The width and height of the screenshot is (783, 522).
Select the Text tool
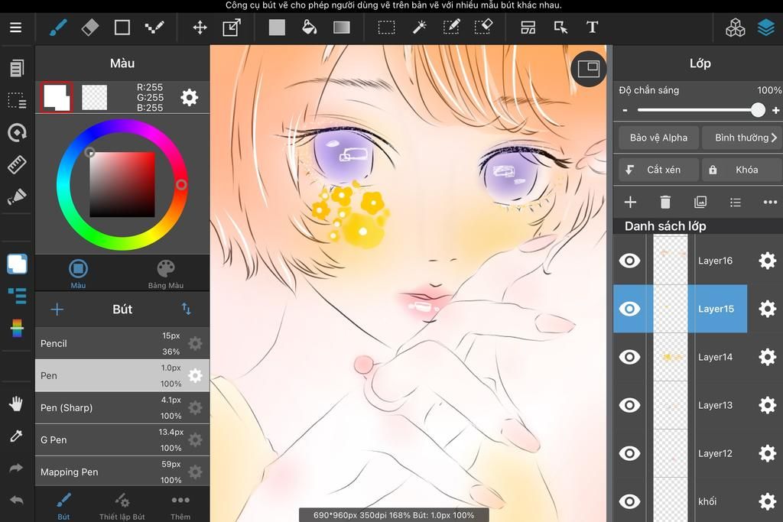[593, 28]
